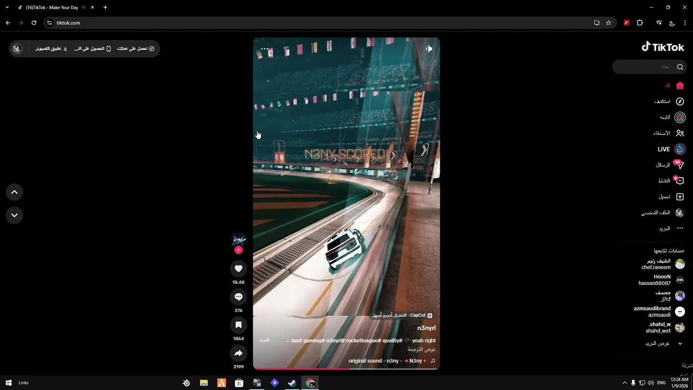The height and width of the screenshot is (390, 693).
Task: Like the video with heart icon
Action: tap(238, 269)
